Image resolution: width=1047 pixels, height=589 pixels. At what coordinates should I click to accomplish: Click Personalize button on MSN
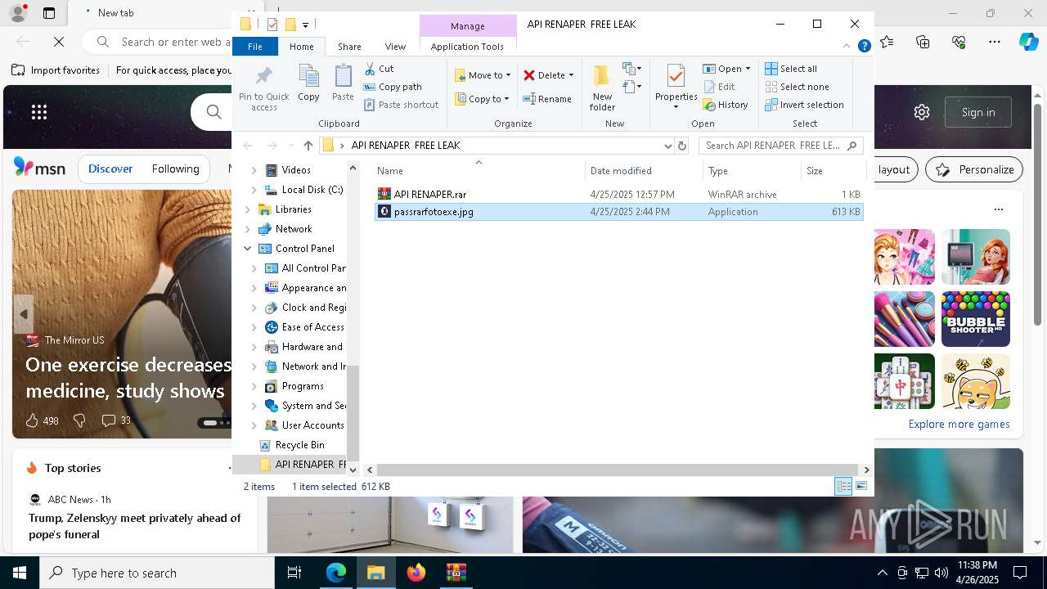point(974,169)
